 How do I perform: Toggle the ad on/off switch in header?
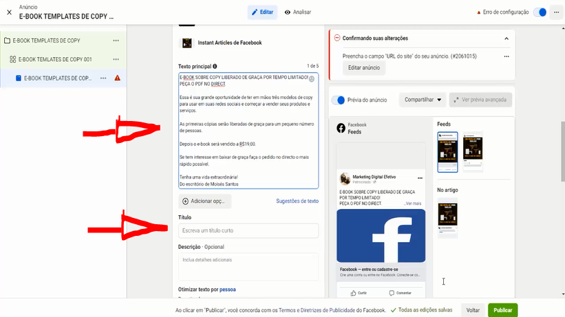click(540, 12)
